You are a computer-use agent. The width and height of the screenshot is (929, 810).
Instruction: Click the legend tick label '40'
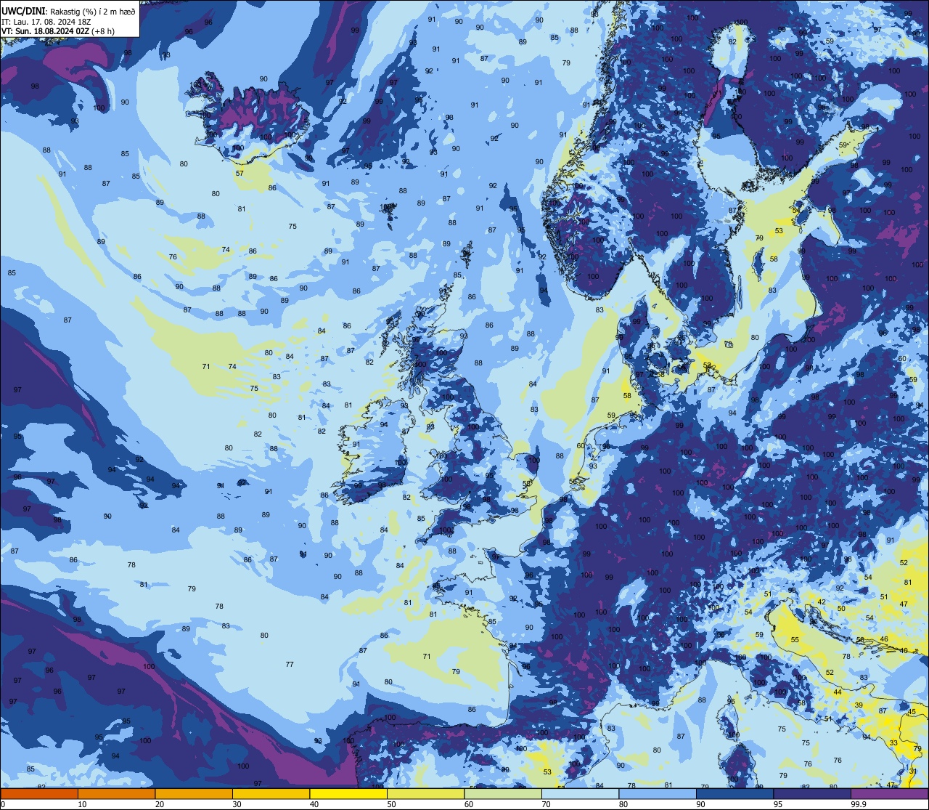tap(314, 804)
